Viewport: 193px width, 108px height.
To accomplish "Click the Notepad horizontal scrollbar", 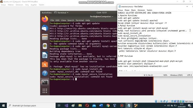I will [155, 72].
